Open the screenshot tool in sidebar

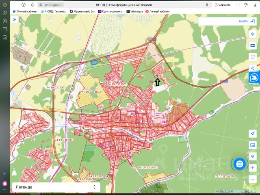[x=5, y=37]
